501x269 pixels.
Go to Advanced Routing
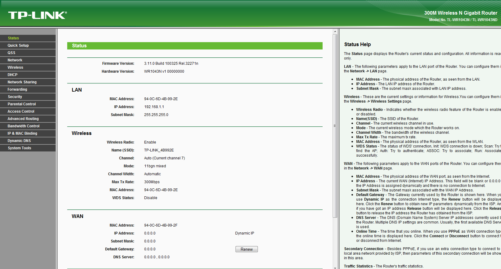point(28,119)
